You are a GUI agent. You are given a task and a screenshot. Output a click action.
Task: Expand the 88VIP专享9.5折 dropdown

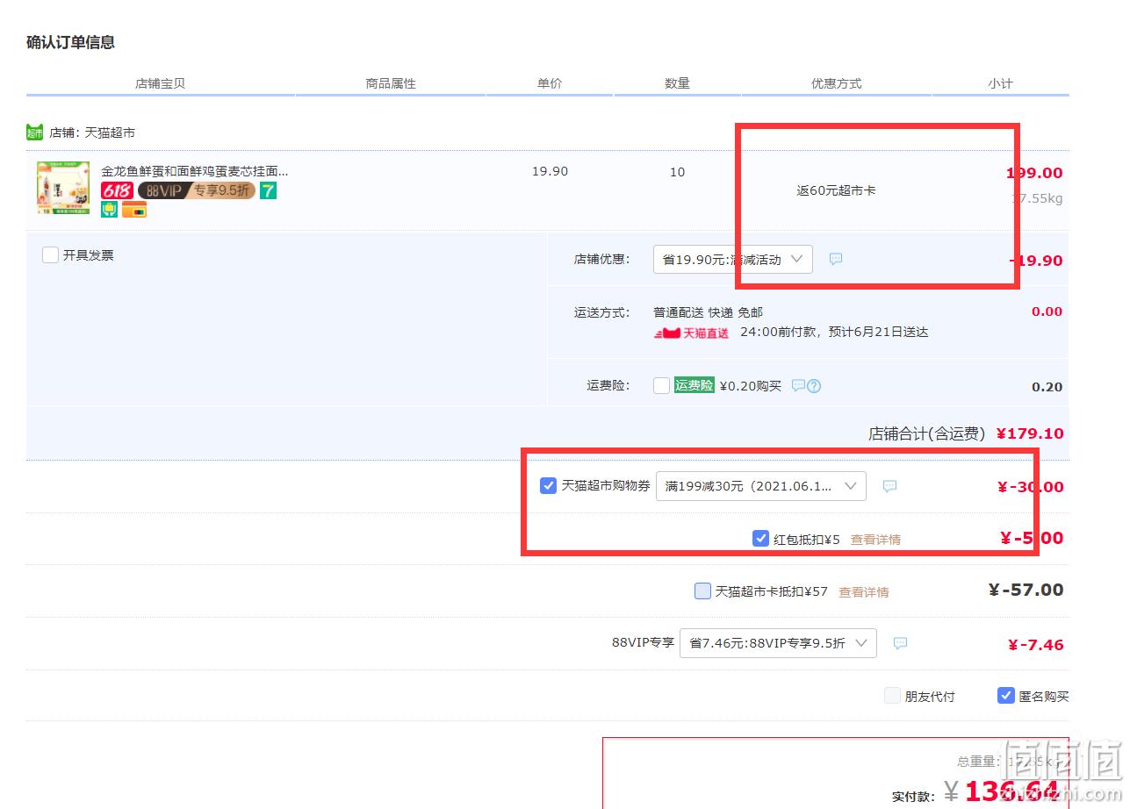778,643
